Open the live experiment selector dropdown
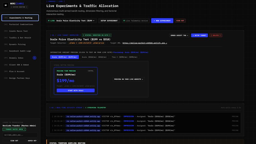256x144 pixels. 71,21
